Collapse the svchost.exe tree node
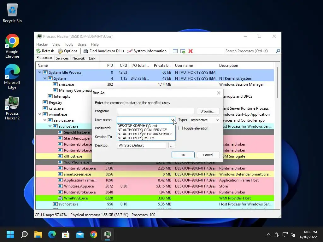The image size is (323, 242). coord(50,126)
